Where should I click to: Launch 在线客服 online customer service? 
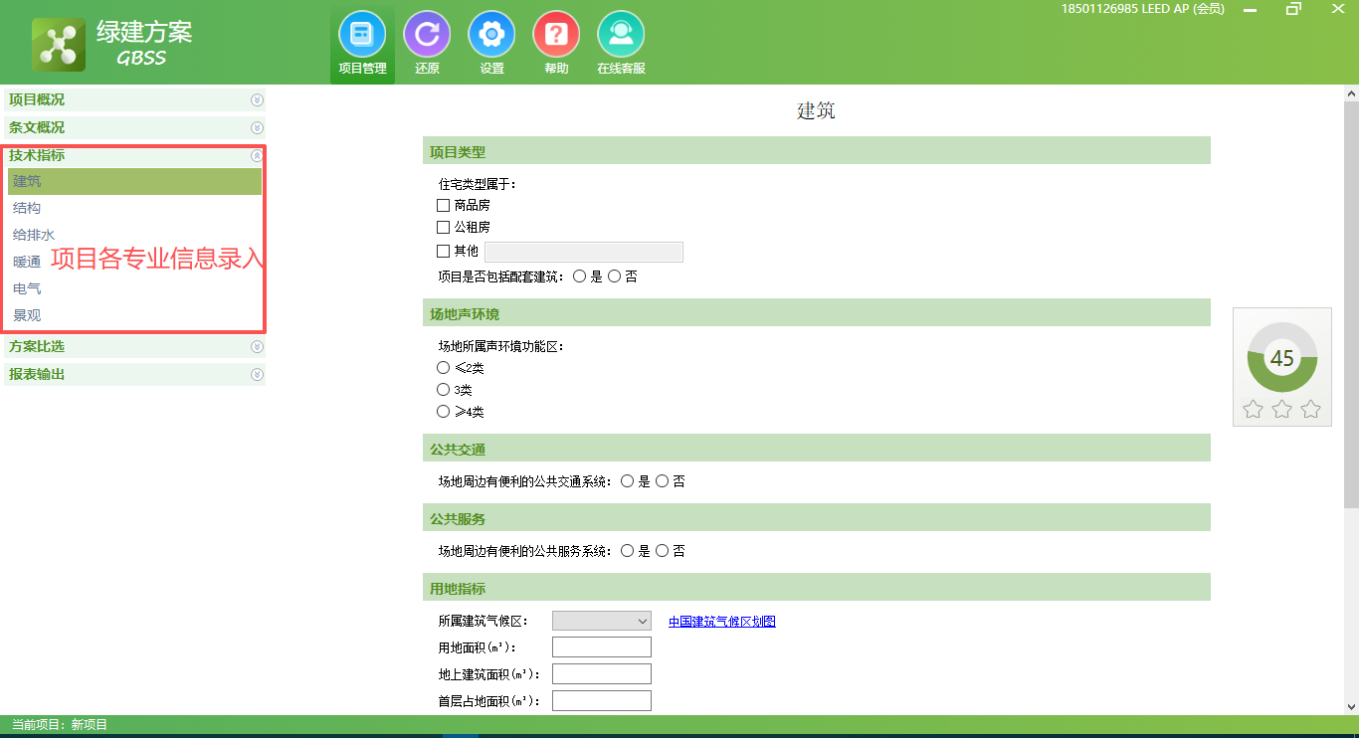(x=621, y=40)
